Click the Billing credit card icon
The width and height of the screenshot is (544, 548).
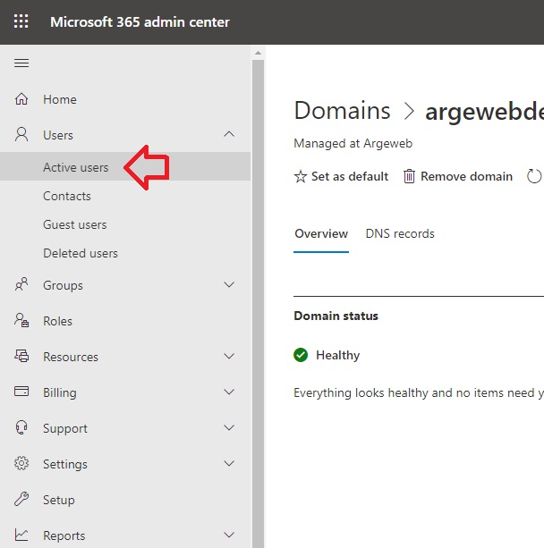(21, 391)
